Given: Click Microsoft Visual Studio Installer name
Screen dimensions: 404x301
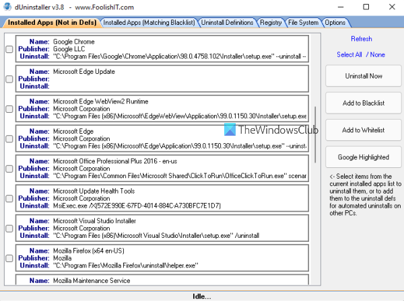Looking at the screenshot, I should [94, 221].
